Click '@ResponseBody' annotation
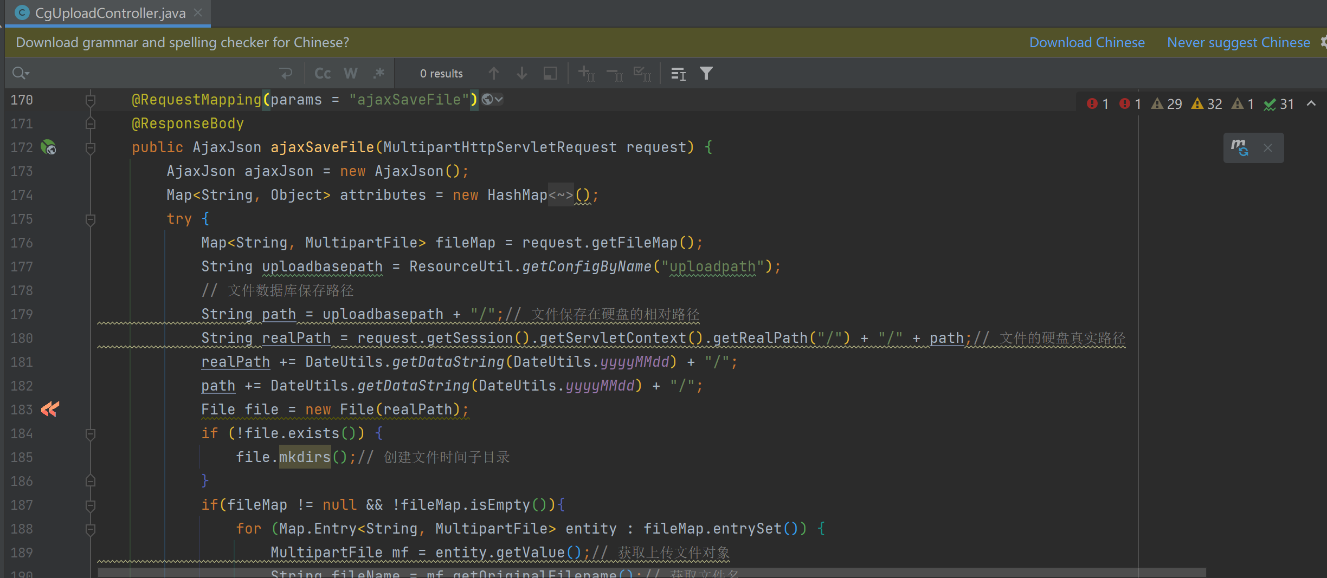1327x578 pixels. click(x=188, y=124)
